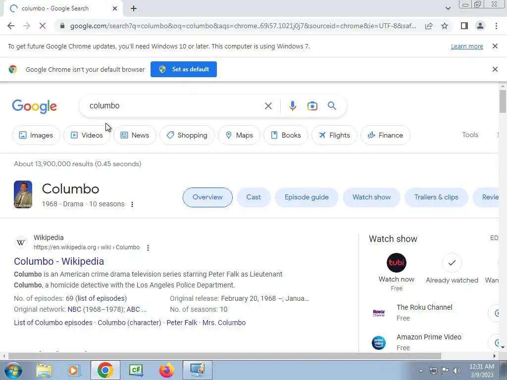Select the Cast chip
The image size is (507, 380).
[x=253, y=197]
